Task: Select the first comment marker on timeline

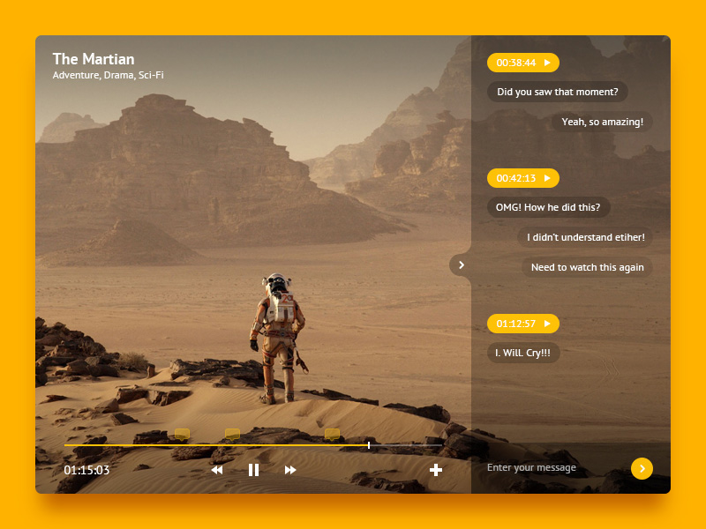Action: click(x=182, y=434)
